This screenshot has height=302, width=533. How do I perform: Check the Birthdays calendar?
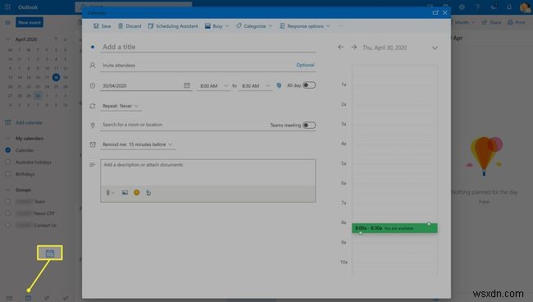(x=8, y=174)
